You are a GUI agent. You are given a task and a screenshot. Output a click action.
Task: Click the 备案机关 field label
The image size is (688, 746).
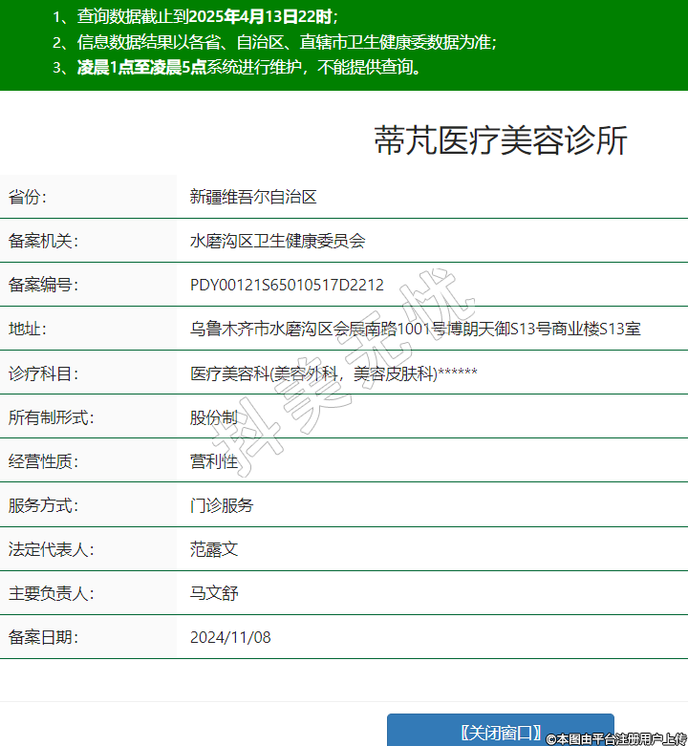pos(43,242)
